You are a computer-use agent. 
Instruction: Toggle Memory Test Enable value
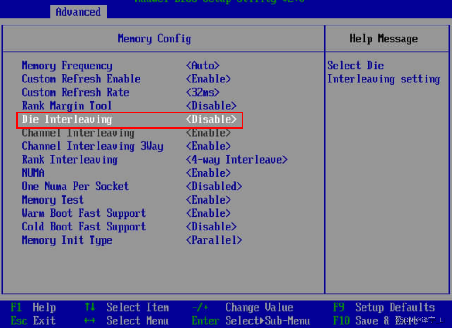pos(208,200)
